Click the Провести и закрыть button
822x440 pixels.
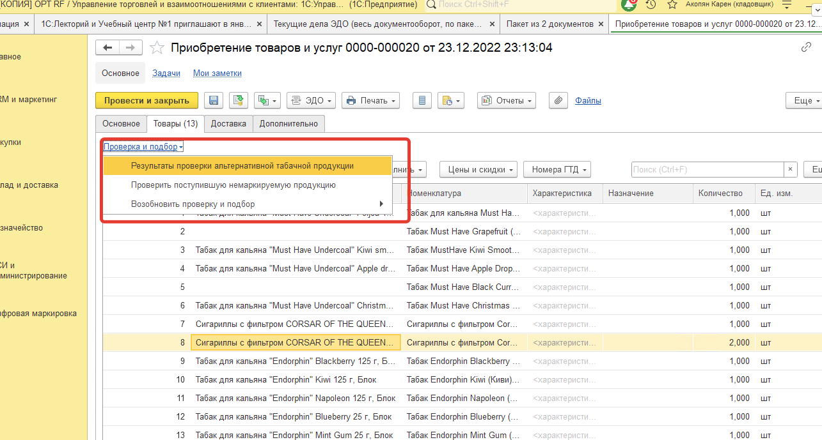146,101
